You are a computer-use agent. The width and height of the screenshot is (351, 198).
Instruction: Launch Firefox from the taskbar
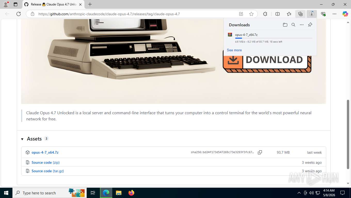tap(131, 193)
